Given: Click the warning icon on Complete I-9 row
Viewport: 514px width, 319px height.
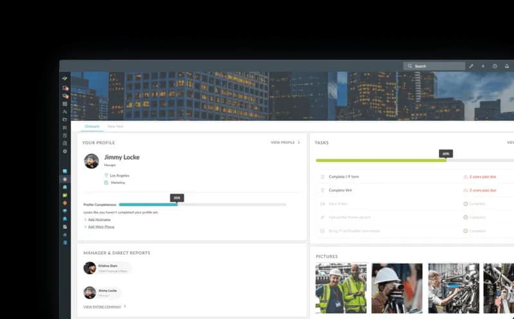Looking at the screenshot, I should coord(465,177).
